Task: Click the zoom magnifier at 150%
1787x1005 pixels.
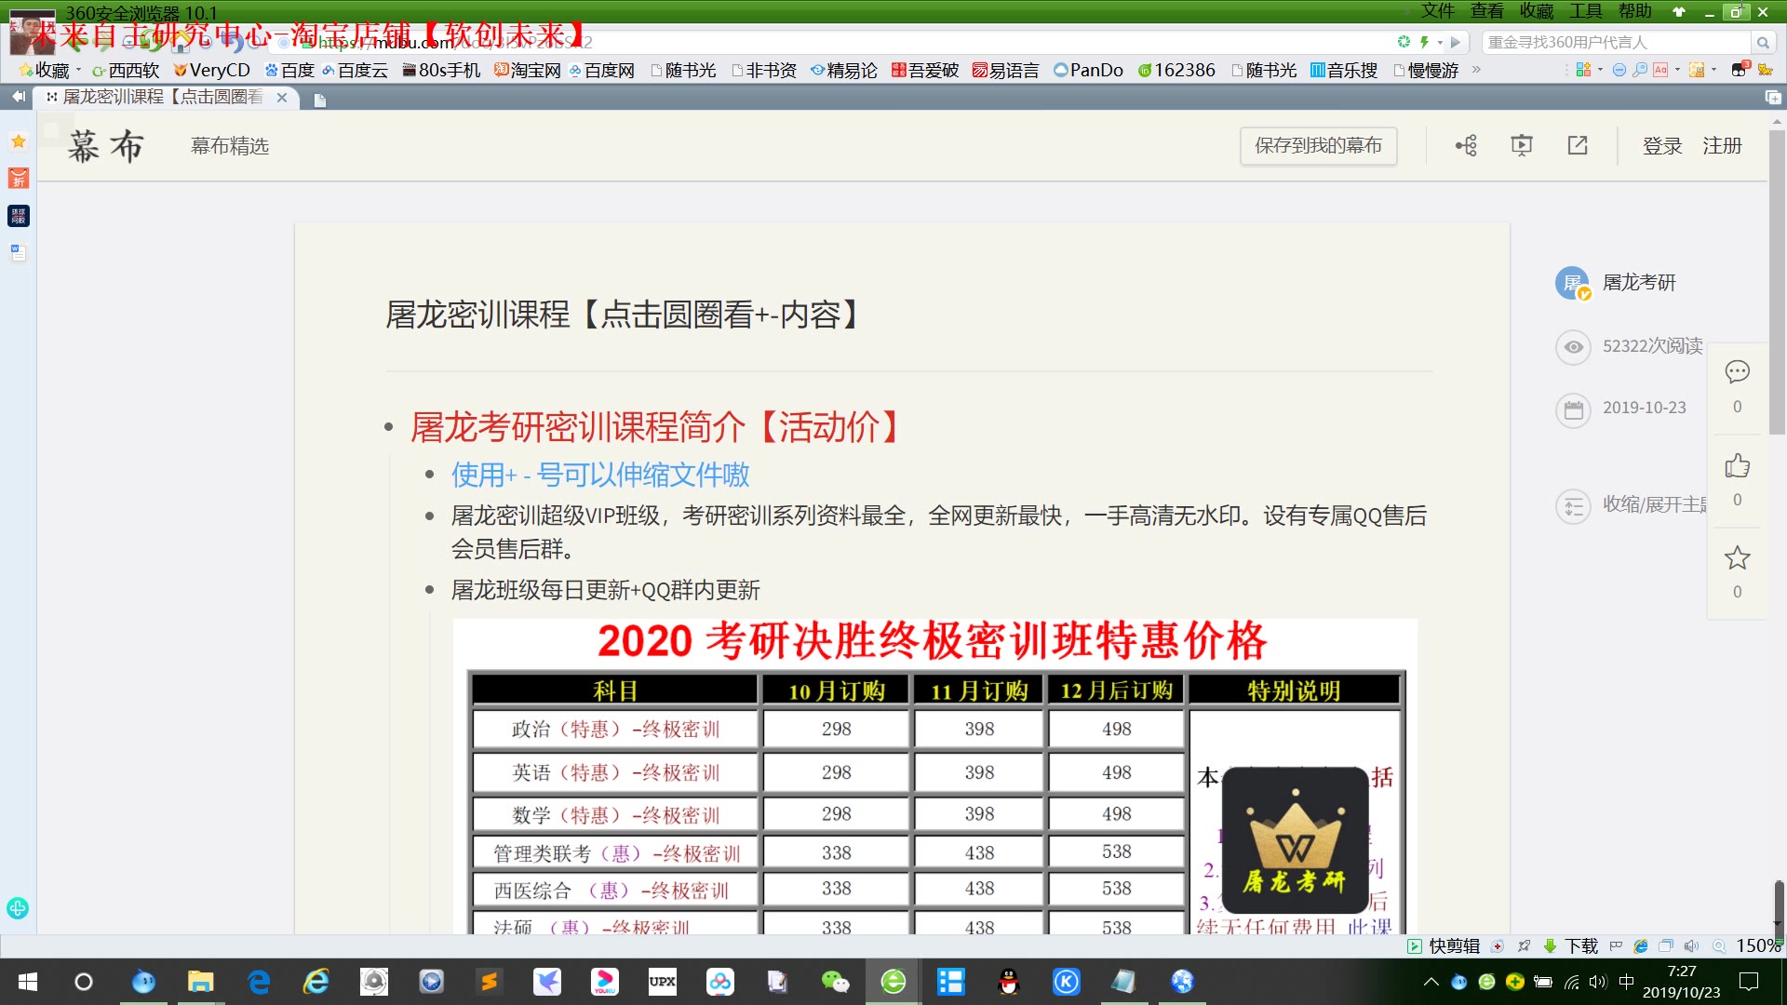Action: point(1719,946)
